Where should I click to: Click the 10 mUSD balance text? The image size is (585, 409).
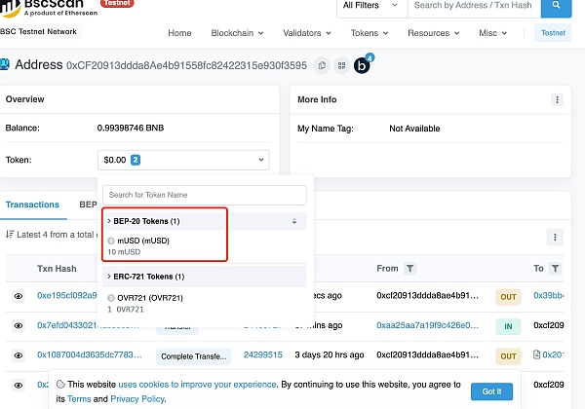pos(124,252)
